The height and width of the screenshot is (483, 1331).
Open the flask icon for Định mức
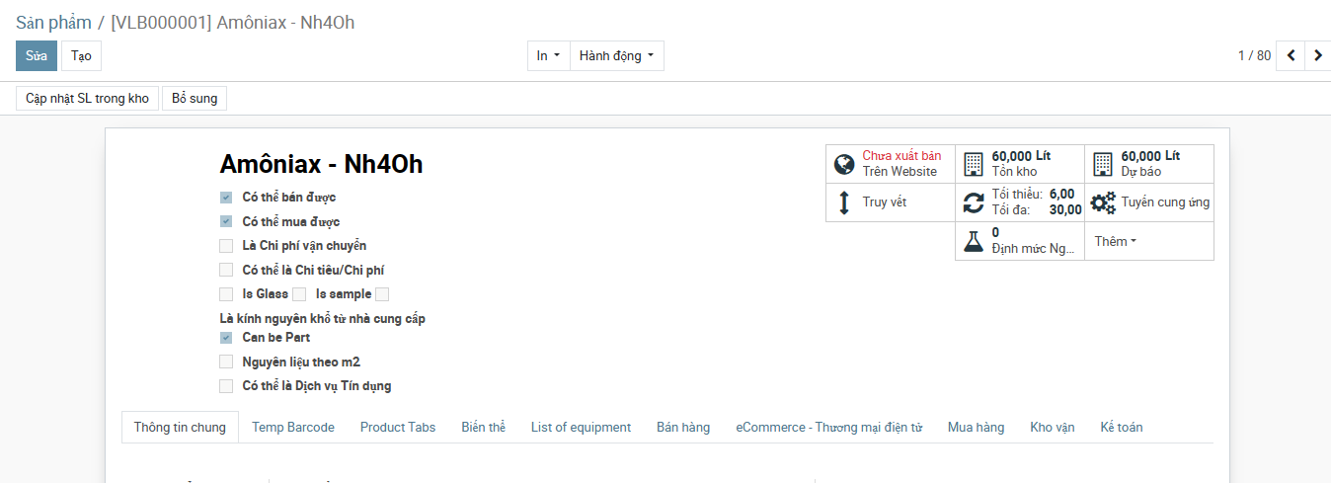click(974, 241)
